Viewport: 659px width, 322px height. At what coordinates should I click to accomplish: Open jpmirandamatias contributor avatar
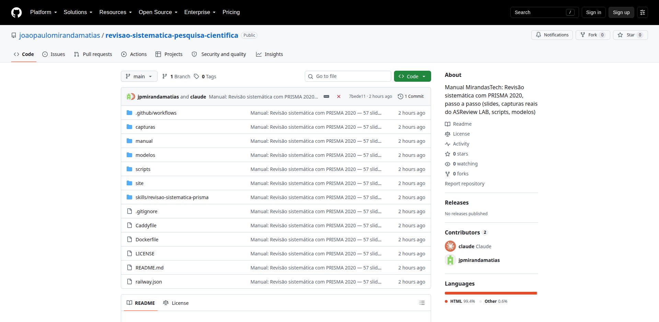[x=450, y=260]
